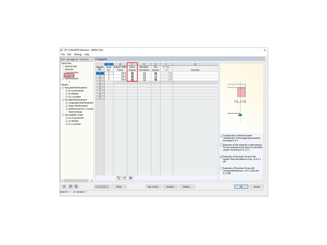Open the Help menu

coord(87,55)
